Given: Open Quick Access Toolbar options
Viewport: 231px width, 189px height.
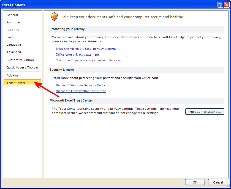Looking at the screenshot, I should 22,67.
